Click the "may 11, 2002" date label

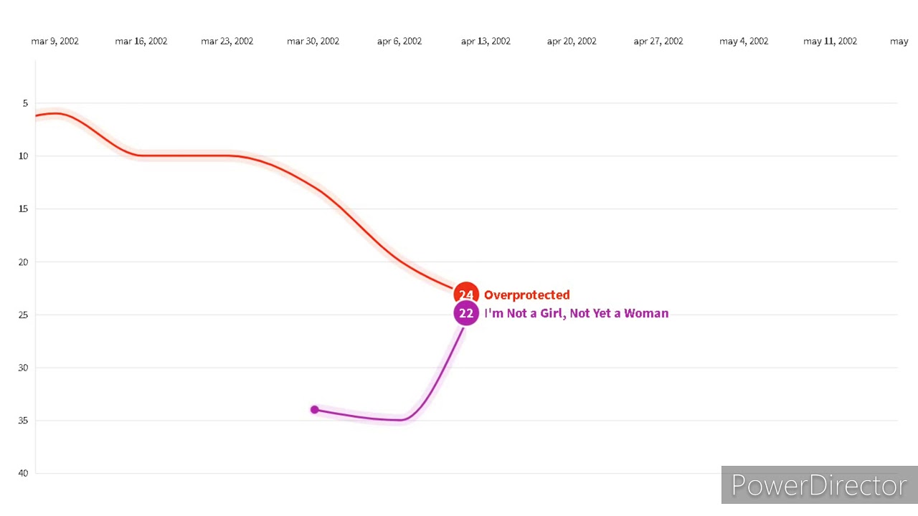[x=830, y=41]
